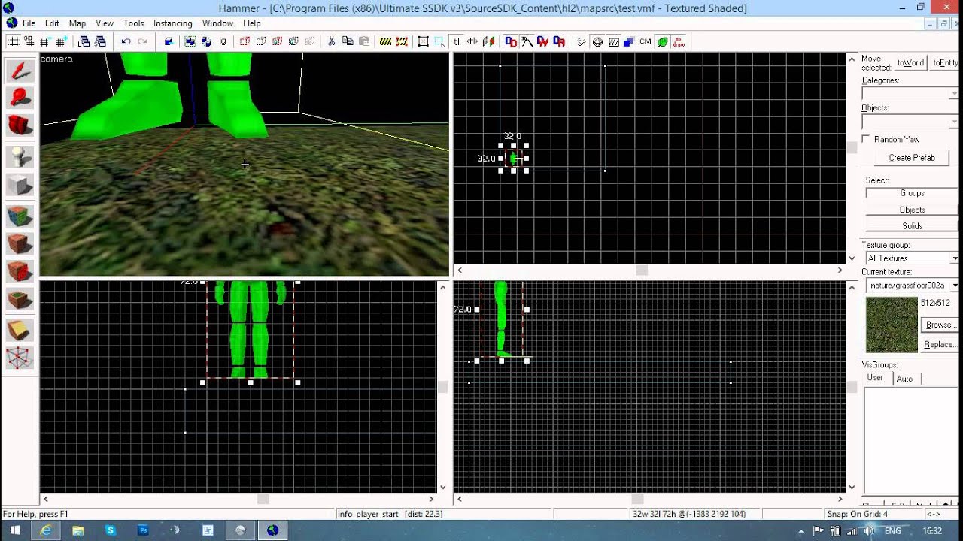The height and width of the screenshot is (541, 963).
Task: Click the Create Prefab button
Action: [912, 158]
